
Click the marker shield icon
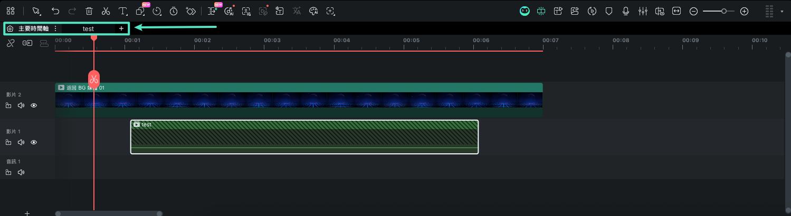tap(608, 11)
